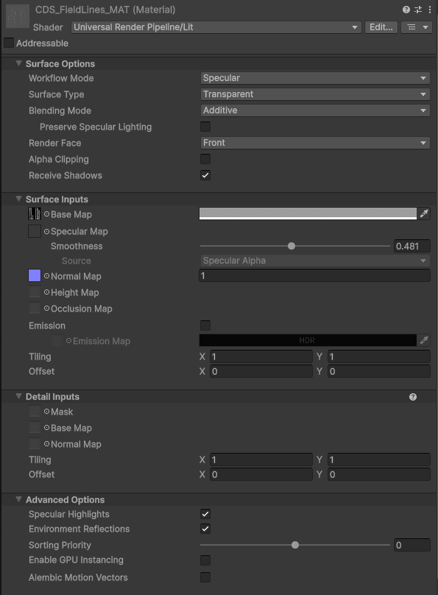Viewport: 438px width, 595px height.
Task: Click Surface Inputs Tiling X field
Action: [x=261, y=356]
